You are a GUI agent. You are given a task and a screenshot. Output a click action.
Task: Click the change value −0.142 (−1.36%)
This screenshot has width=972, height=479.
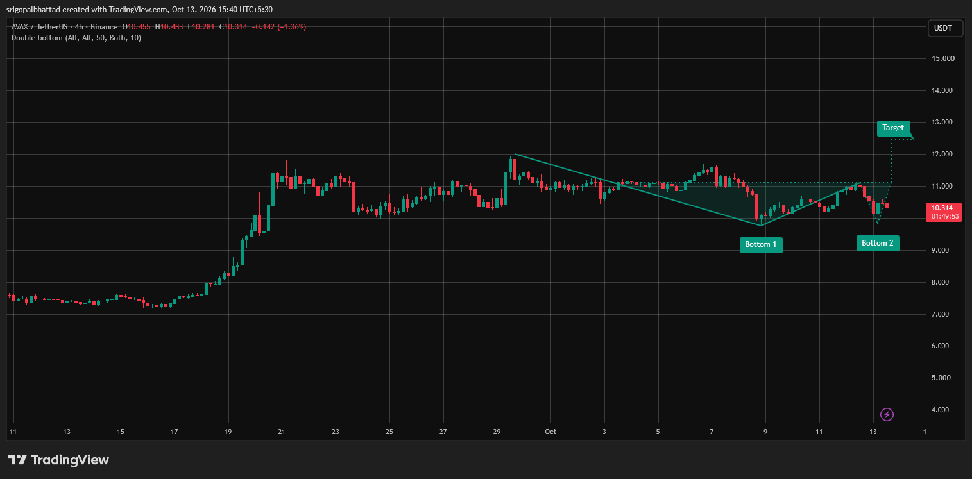(x=278, y=27)
